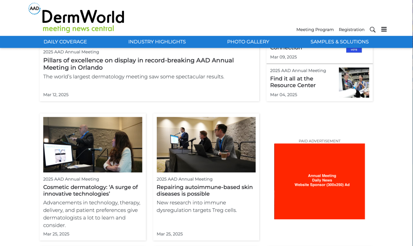413x246 pixels.
Task: Select Industry Highlights in navigation bar
Action: 157,42
